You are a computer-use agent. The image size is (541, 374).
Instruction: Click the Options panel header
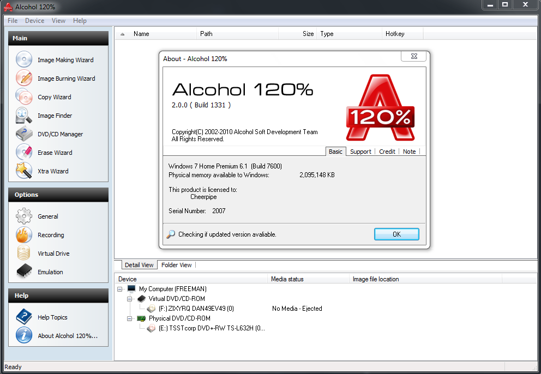pyautogui.click(x=58, y=195)
